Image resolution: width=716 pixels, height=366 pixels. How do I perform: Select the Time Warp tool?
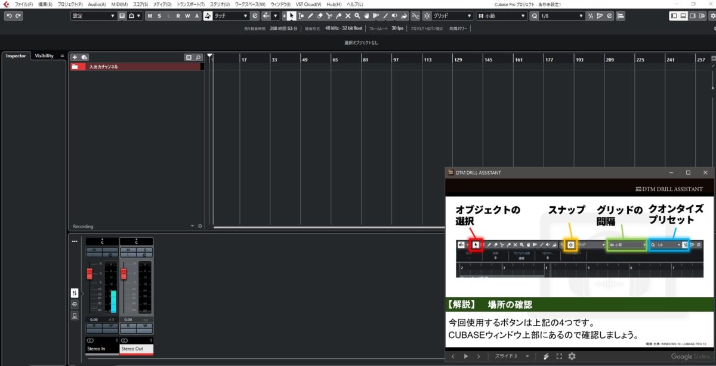click(376, 16)
